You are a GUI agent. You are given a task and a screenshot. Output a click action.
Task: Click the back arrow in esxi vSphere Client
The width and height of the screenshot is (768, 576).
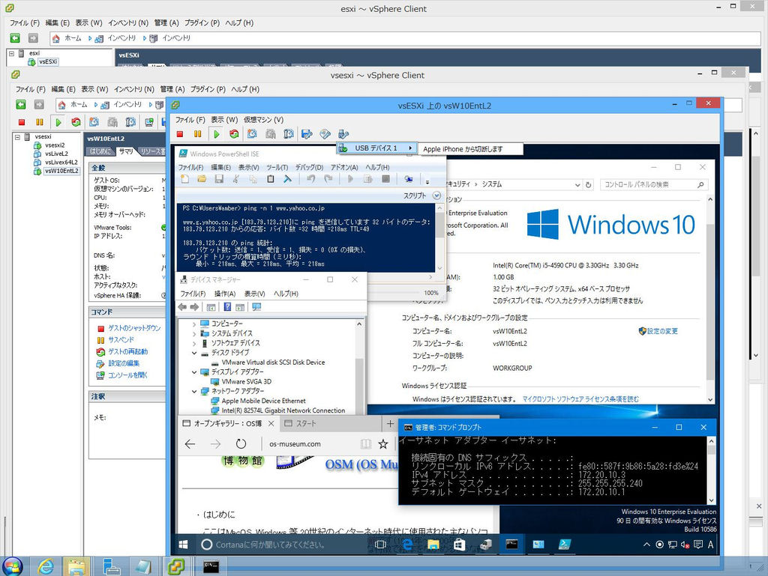click(15, 38)
